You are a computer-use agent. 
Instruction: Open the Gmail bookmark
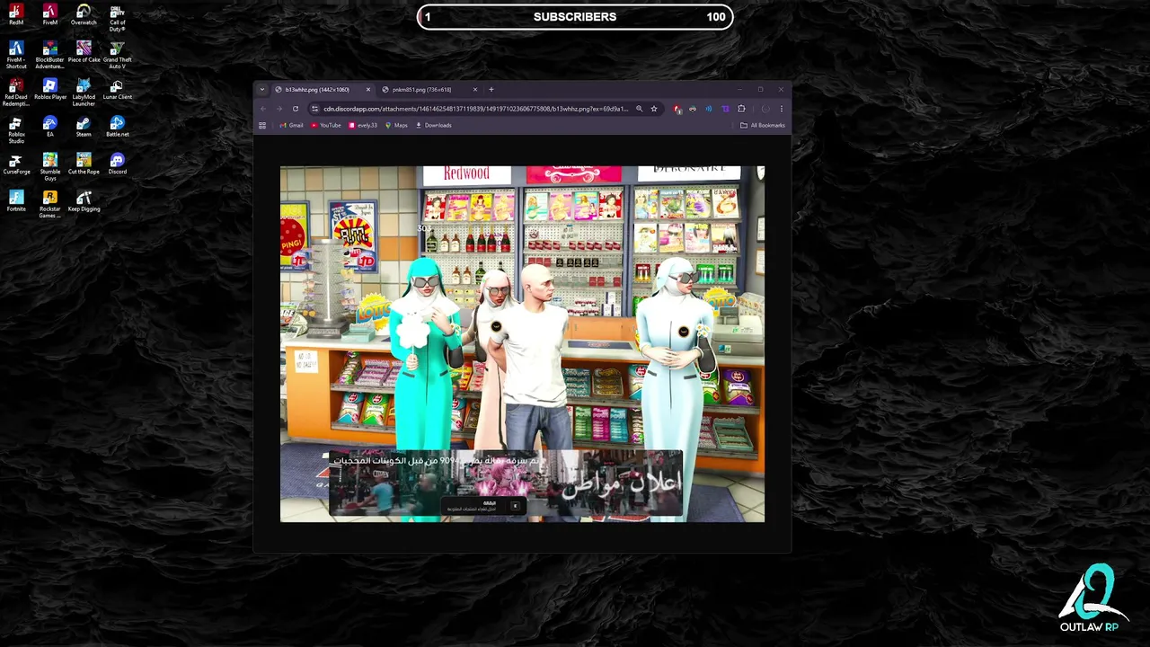point(292,125)
